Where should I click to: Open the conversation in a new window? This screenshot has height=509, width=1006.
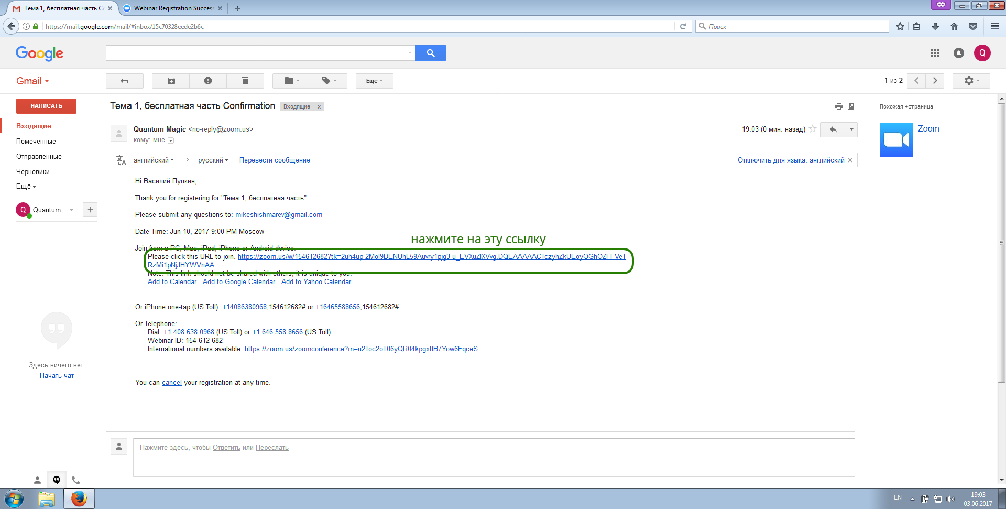851,106
